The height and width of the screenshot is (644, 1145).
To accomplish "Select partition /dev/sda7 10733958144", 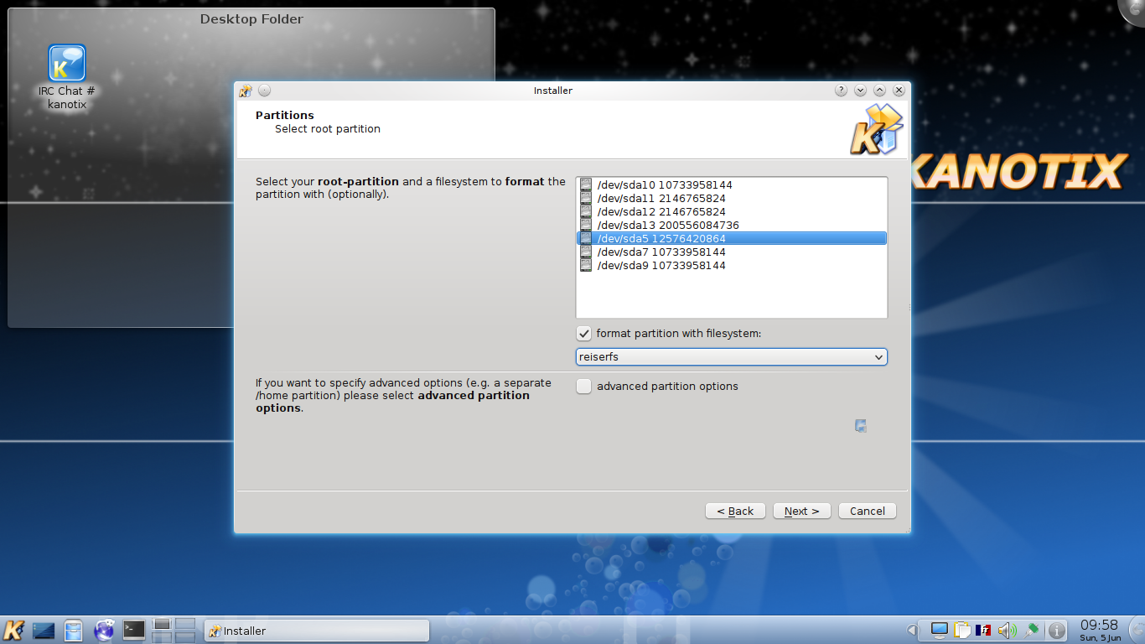I will 732,252.
